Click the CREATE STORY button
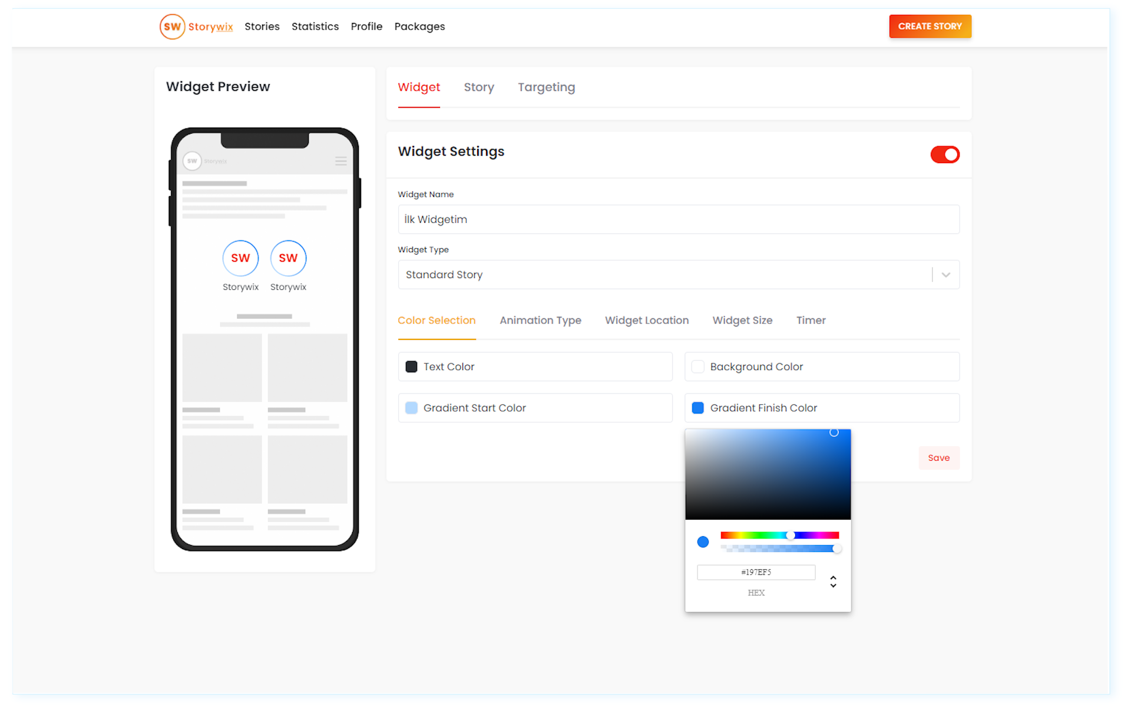The height and width of the screenshot is (707, 1131). pyautogui.click(x=930, y=27)
